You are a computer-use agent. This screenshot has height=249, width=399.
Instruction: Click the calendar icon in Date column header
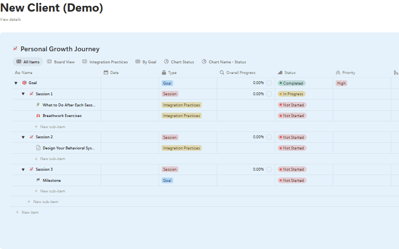(106, 73)
